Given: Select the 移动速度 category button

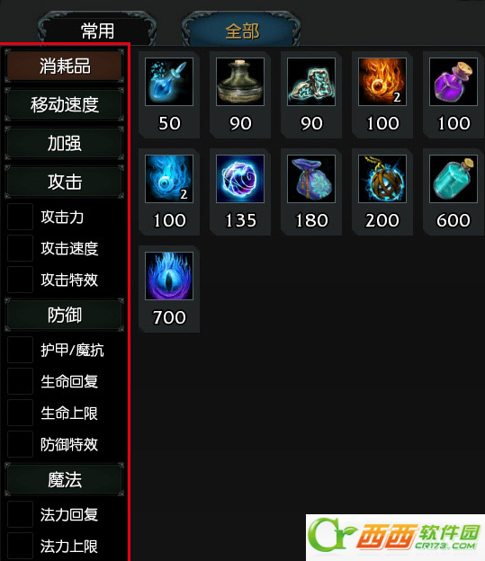Looking at the screenshot, I should coord(65,105).
